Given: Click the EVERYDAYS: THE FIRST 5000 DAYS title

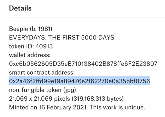Looking at the screenshot, I should [61, 38].
